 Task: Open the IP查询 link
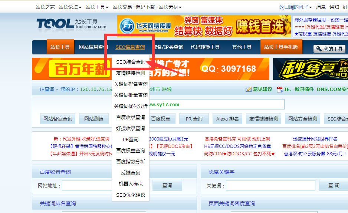(47, 89)
